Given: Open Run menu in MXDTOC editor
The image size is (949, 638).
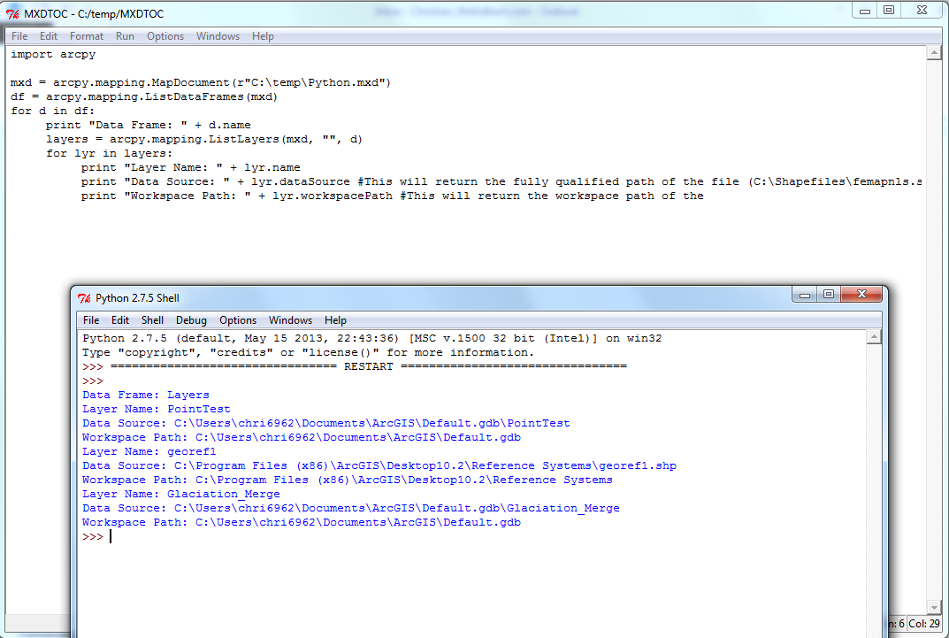Looking at the screenshot, I should point(126,36).
